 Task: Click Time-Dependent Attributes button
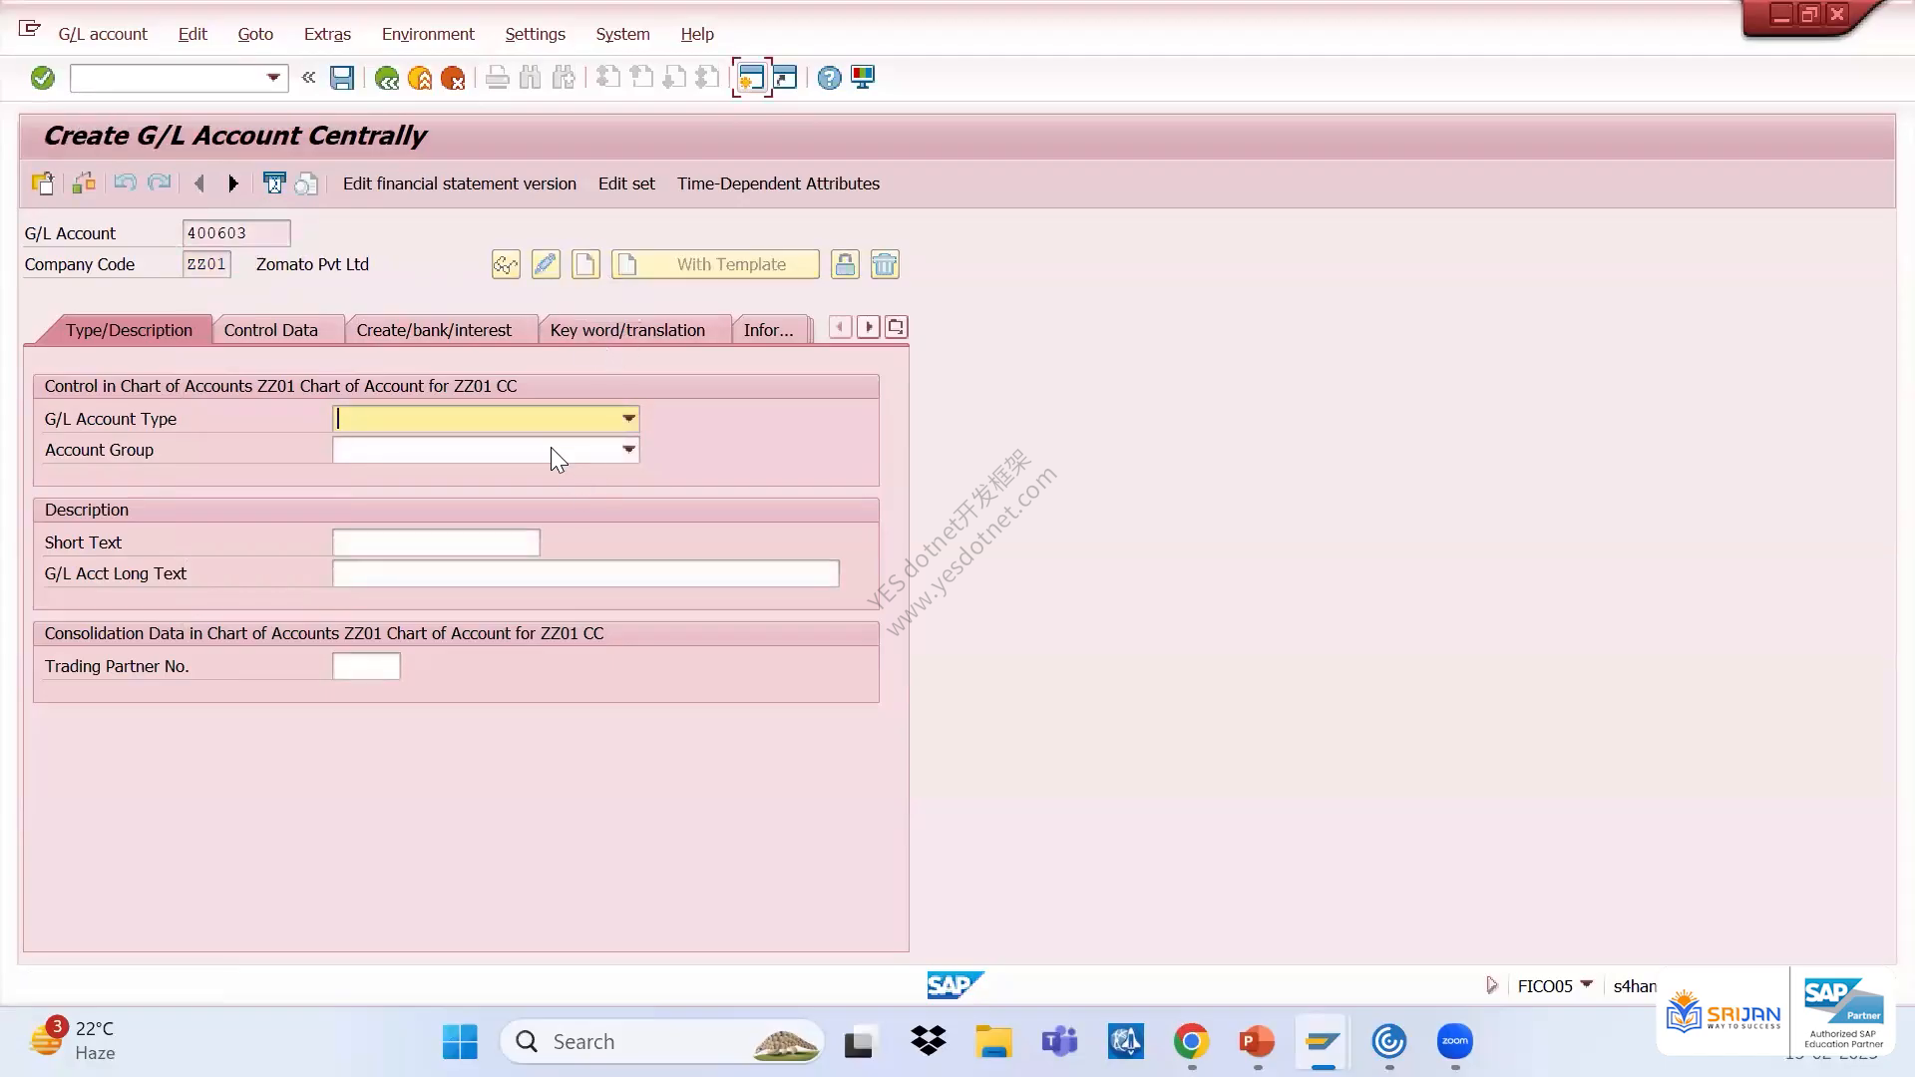778,183
